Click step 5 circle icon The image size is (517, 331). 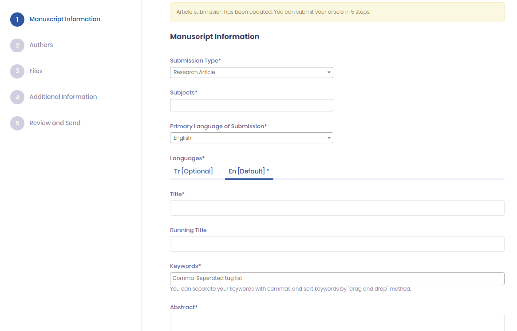[x=17, y=123]
